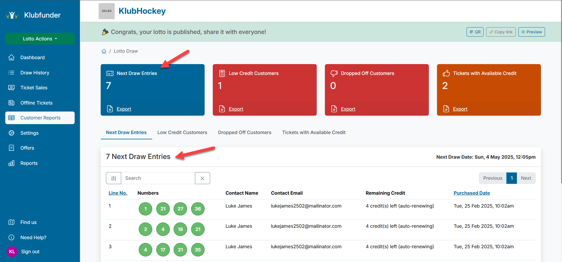Click the Offline Tickets newspaper icon
This screenshot has height=262, width=562.
(11, 103)
